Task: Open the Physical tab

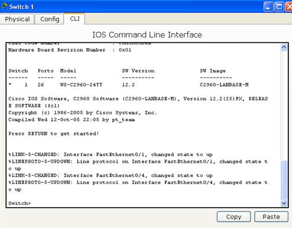Action: pos(17,19)
